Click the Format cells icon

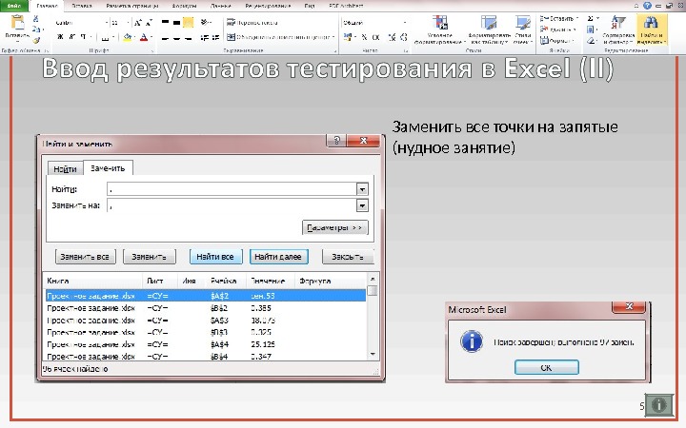pos(544,41)
